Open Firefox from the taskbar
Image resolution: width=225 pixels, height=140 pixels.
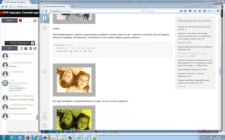point(28,137)
